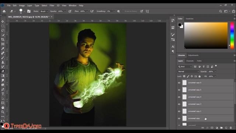The height and width of the screenshot is (133, 236).
Task: Open the workspace switcher dropdown
Action: click(x=226, y=11)
